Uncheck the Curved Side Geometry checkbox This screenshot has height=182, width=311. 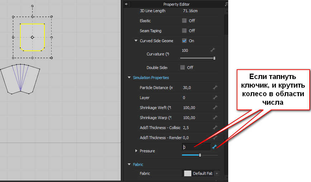pos(184,41)
